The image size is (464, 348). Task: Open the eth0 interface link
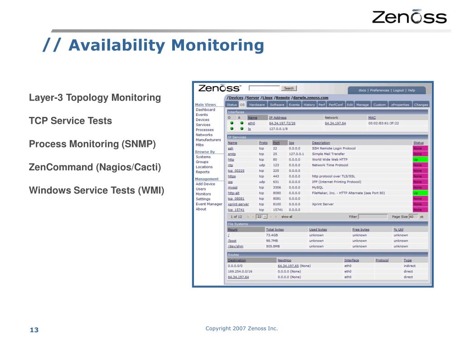251,123
